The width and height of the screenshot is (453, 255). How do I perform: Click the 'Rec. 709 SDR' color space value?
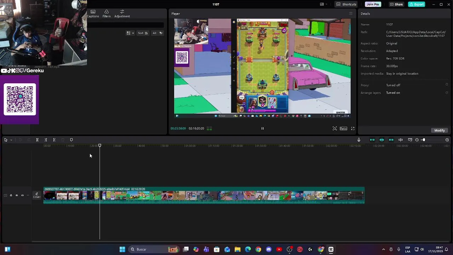pyautogui.click(x=395, y=58)
